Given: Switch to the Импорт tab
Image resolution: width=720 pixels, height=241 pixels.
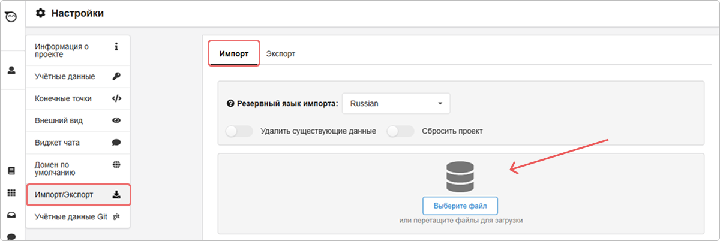Looking at the screenshot, I should pyautogui.click(x=234, y=53).
